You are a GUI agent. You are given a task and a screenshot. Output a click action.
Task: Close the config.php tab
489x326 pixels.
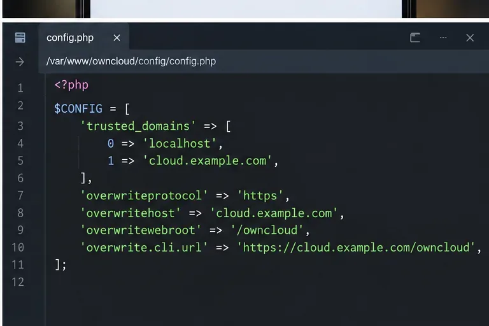pyautogui.click(x=117, y=38)
